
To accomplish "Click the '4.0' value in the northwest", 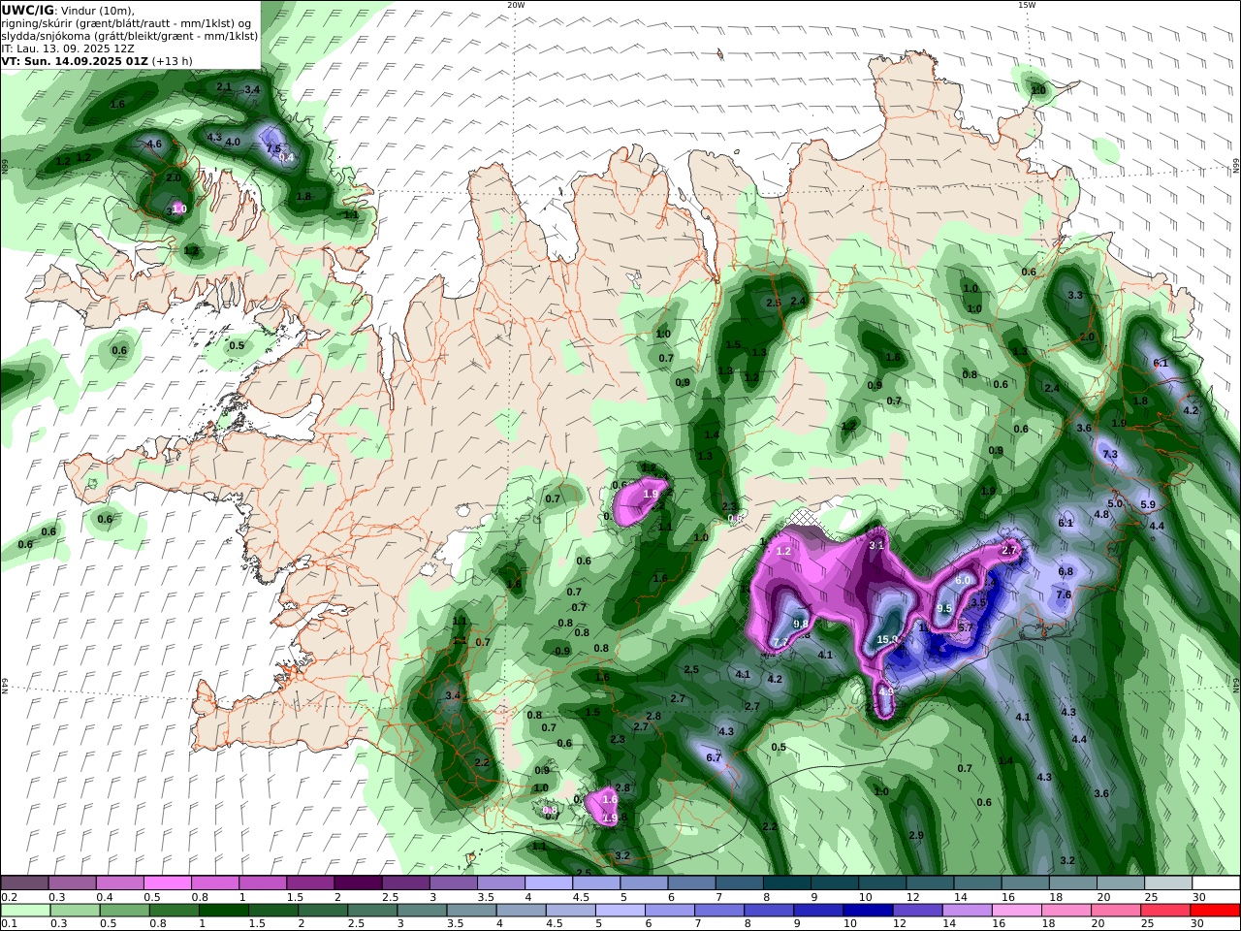I will pyautogui.click(x=233, y=142).
